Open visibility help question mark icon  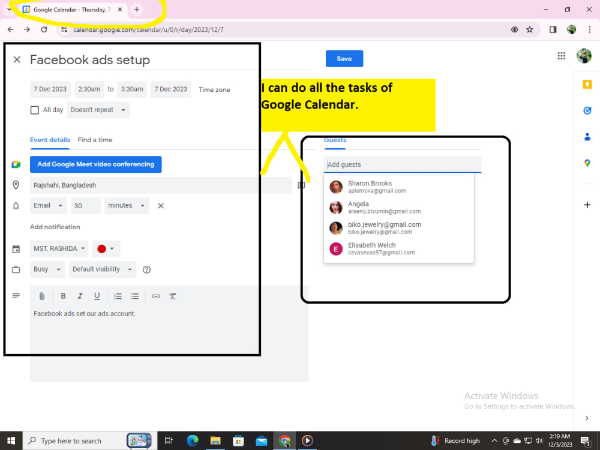coord(146,269)
